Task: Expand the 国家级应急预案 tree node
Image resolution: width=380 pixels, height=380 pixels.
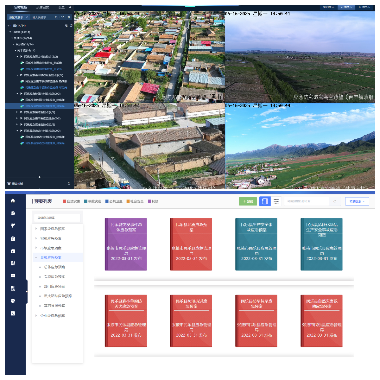Action: [x=36, y=229]
